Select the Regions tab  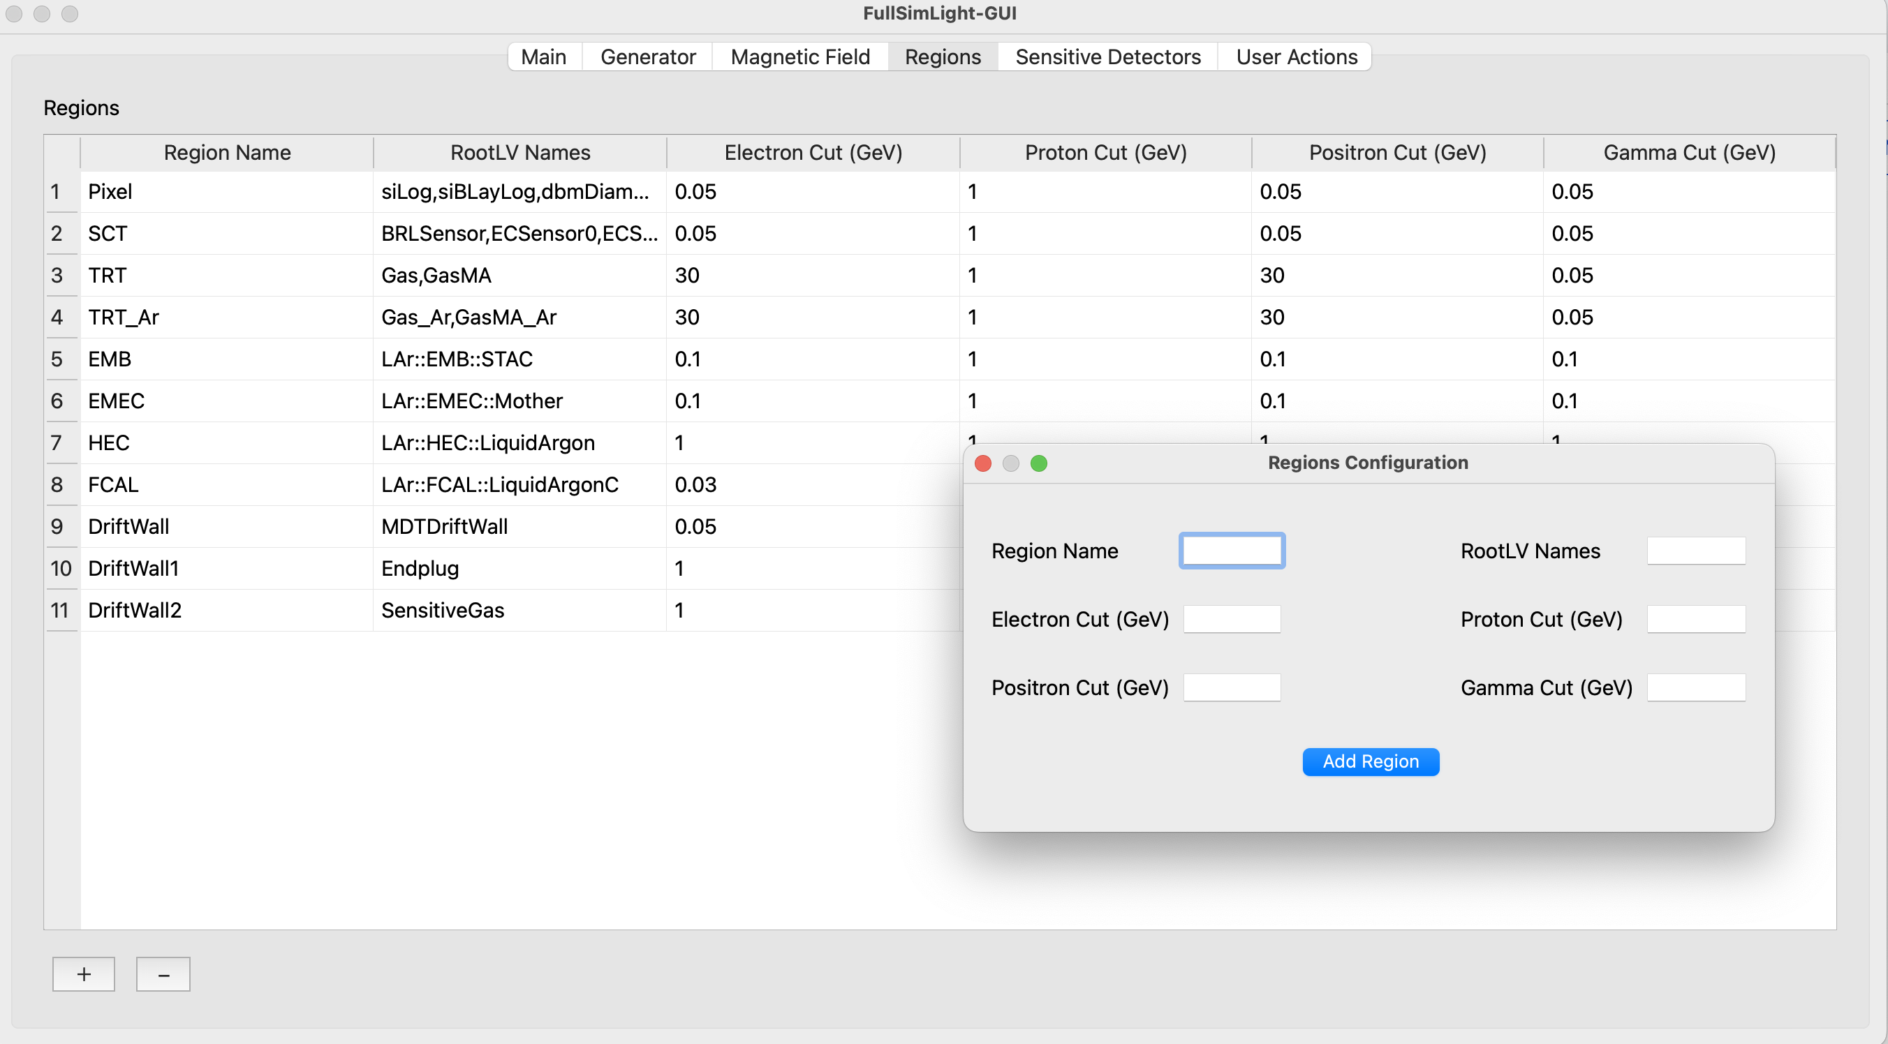pos(943,57)
